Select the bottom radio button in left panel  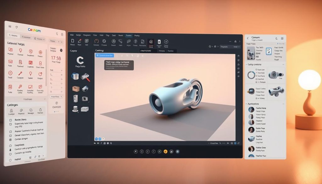coord(10,160)
